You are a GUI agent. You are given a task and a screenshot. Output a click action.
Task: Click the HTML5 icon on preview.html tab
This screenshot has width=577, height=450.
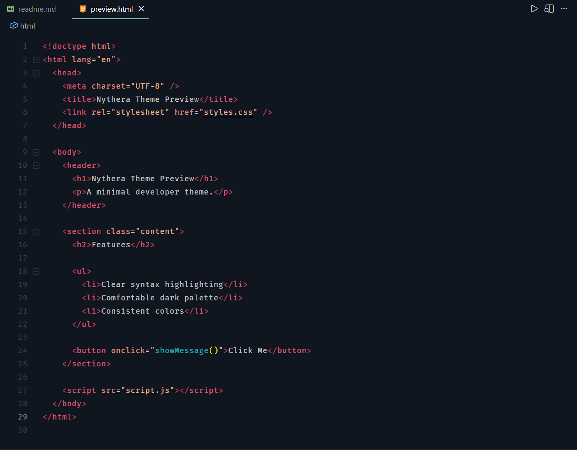tap(82, 9)
